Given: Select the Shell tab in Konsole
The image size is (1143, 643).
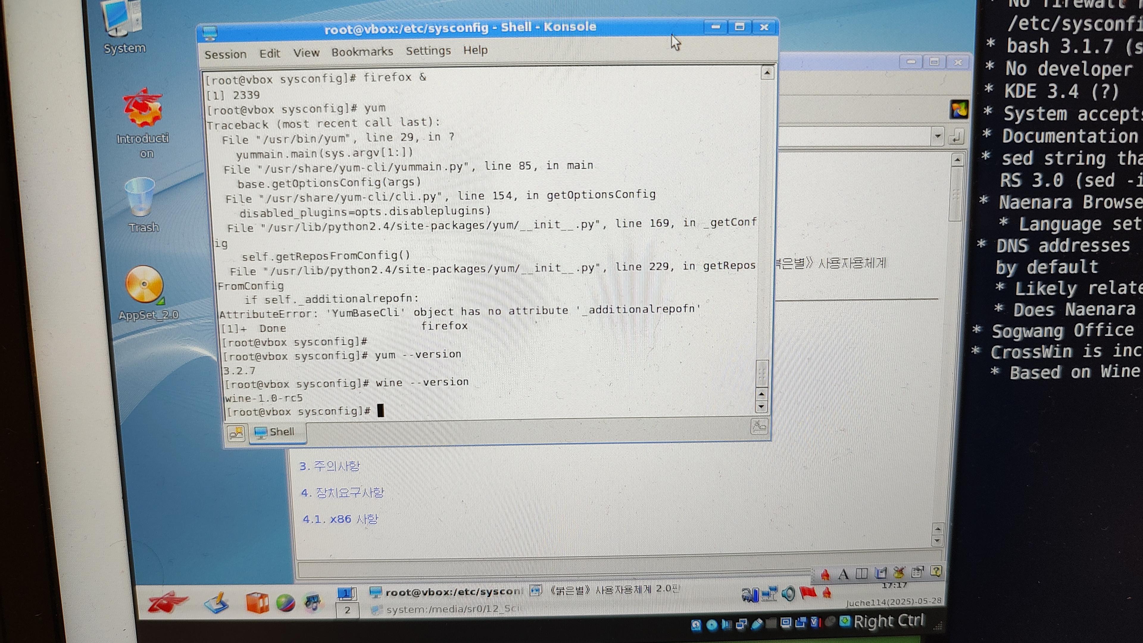Looking at the screenshot, I should point(277,432).
